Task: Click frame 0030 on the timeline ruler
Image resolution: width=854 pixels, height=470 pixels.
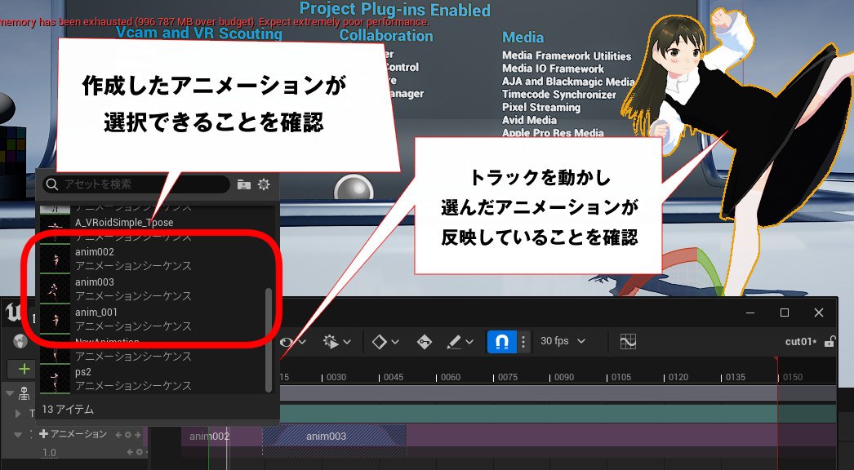Action: [x=336, y=377]
